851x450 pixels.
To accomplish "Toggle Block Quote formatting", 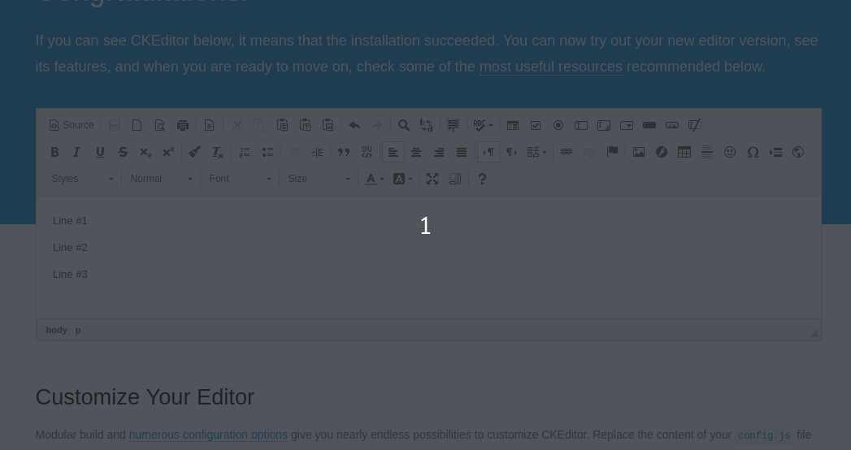I will point(344,153).
